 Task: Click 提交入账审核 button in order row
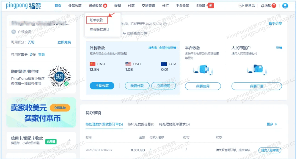tap(270, 150)
